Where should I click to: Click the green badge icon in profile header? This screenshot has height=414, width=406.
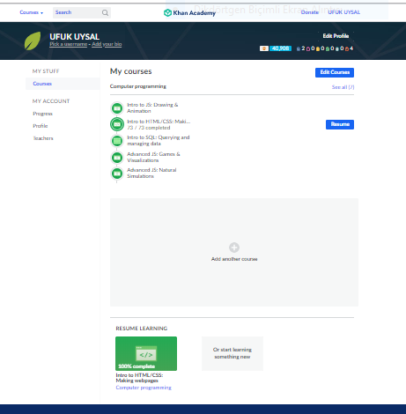pyautogui.click(x=328, y=48)
